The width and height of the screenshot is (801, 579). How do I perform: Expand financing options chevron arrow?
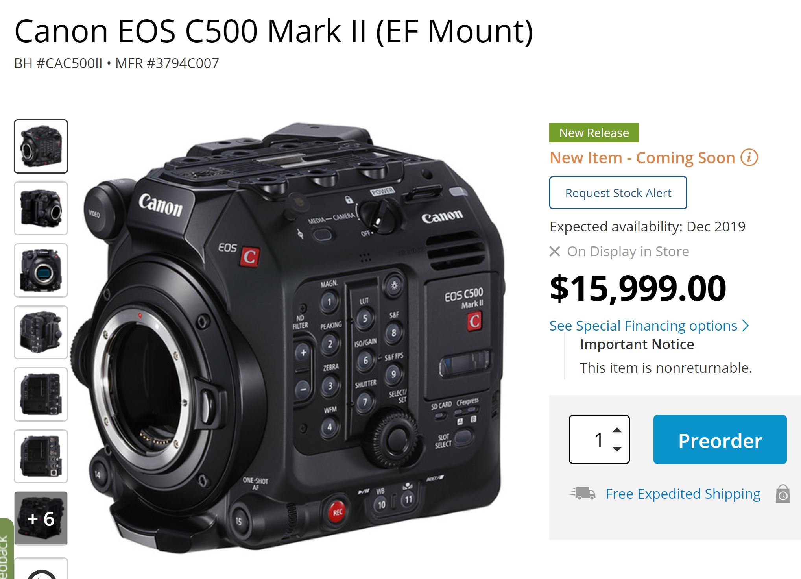pyautogui.click(x=745, y=326)
